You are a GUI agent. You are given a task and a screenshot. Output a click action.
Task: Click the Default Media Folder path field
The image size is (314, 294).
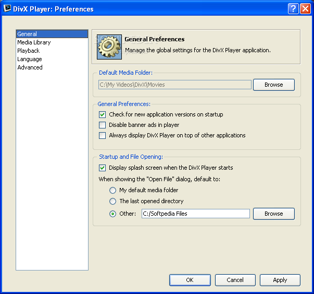coord(175,85)
